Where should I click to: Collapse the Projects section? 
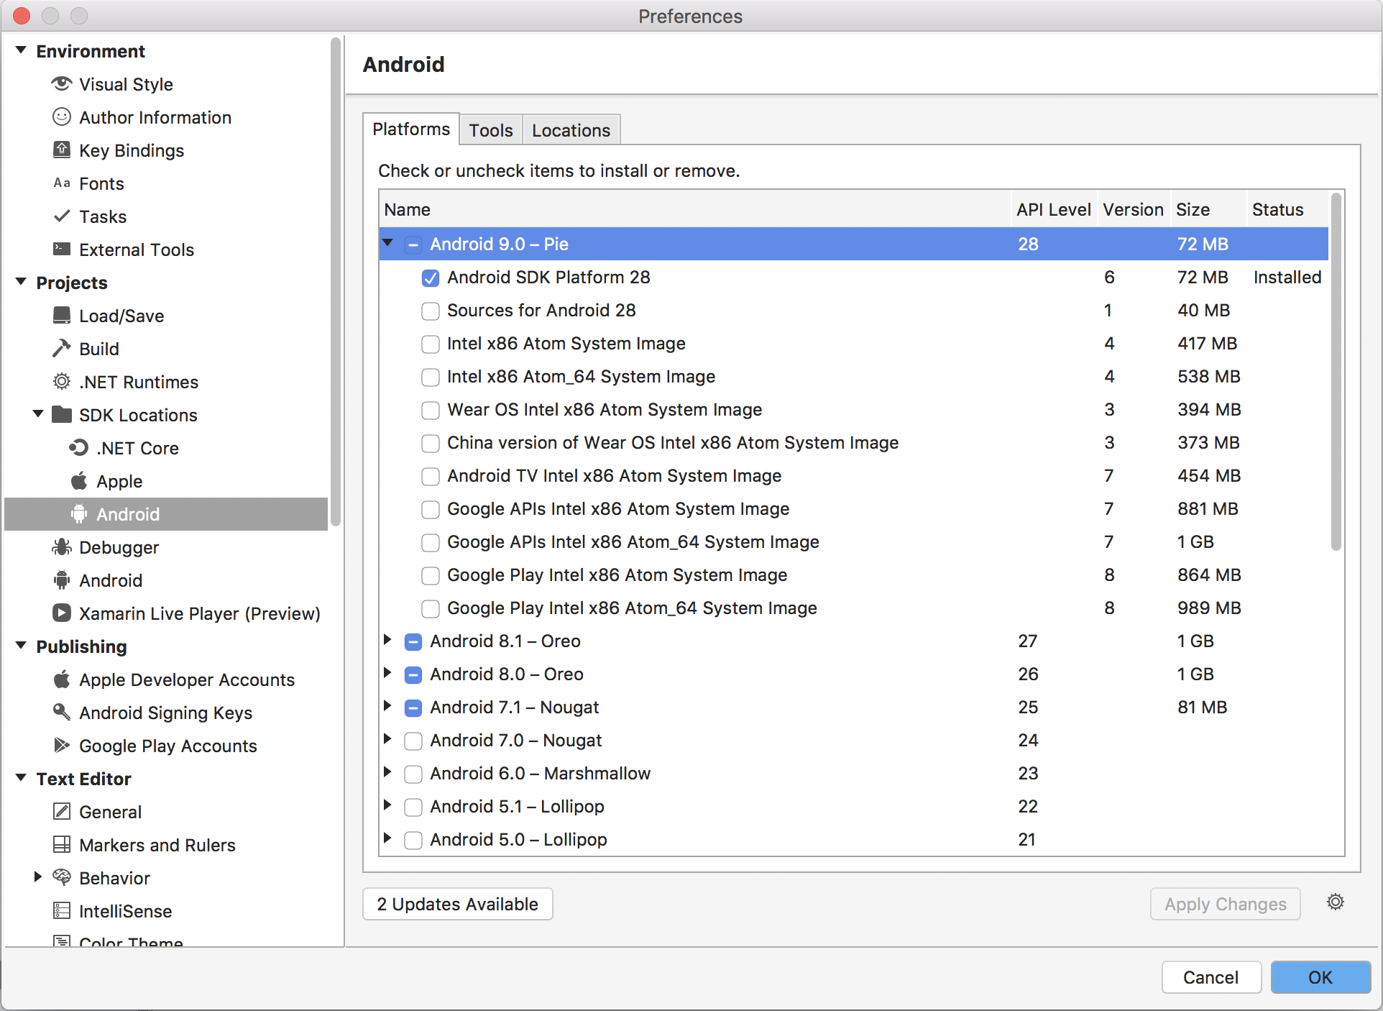[21, 282]
